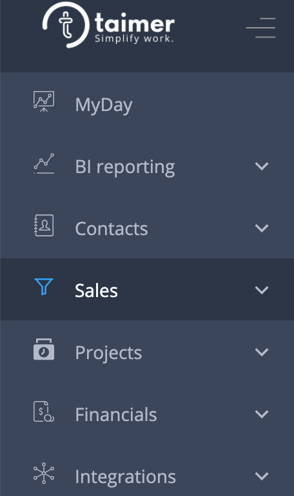
Task: Click the Taimer circular logo icon
Action: pos(66,25)
